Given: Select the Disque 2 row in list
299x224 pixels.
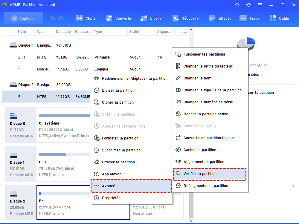Looking at the screenshot, I should [46, 85].
